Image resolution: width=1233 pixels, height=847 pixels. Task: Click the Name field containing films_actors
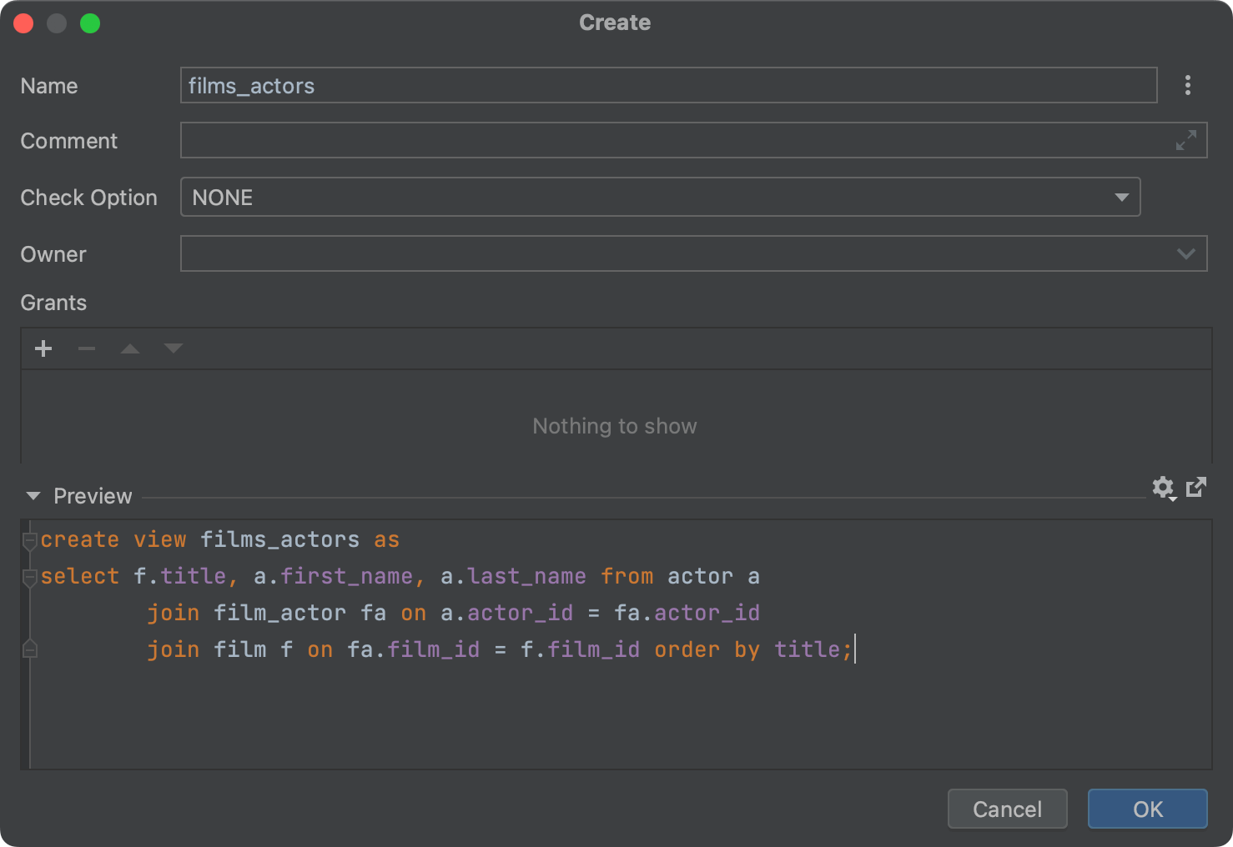pyautogui.click(x=669, y=85)
